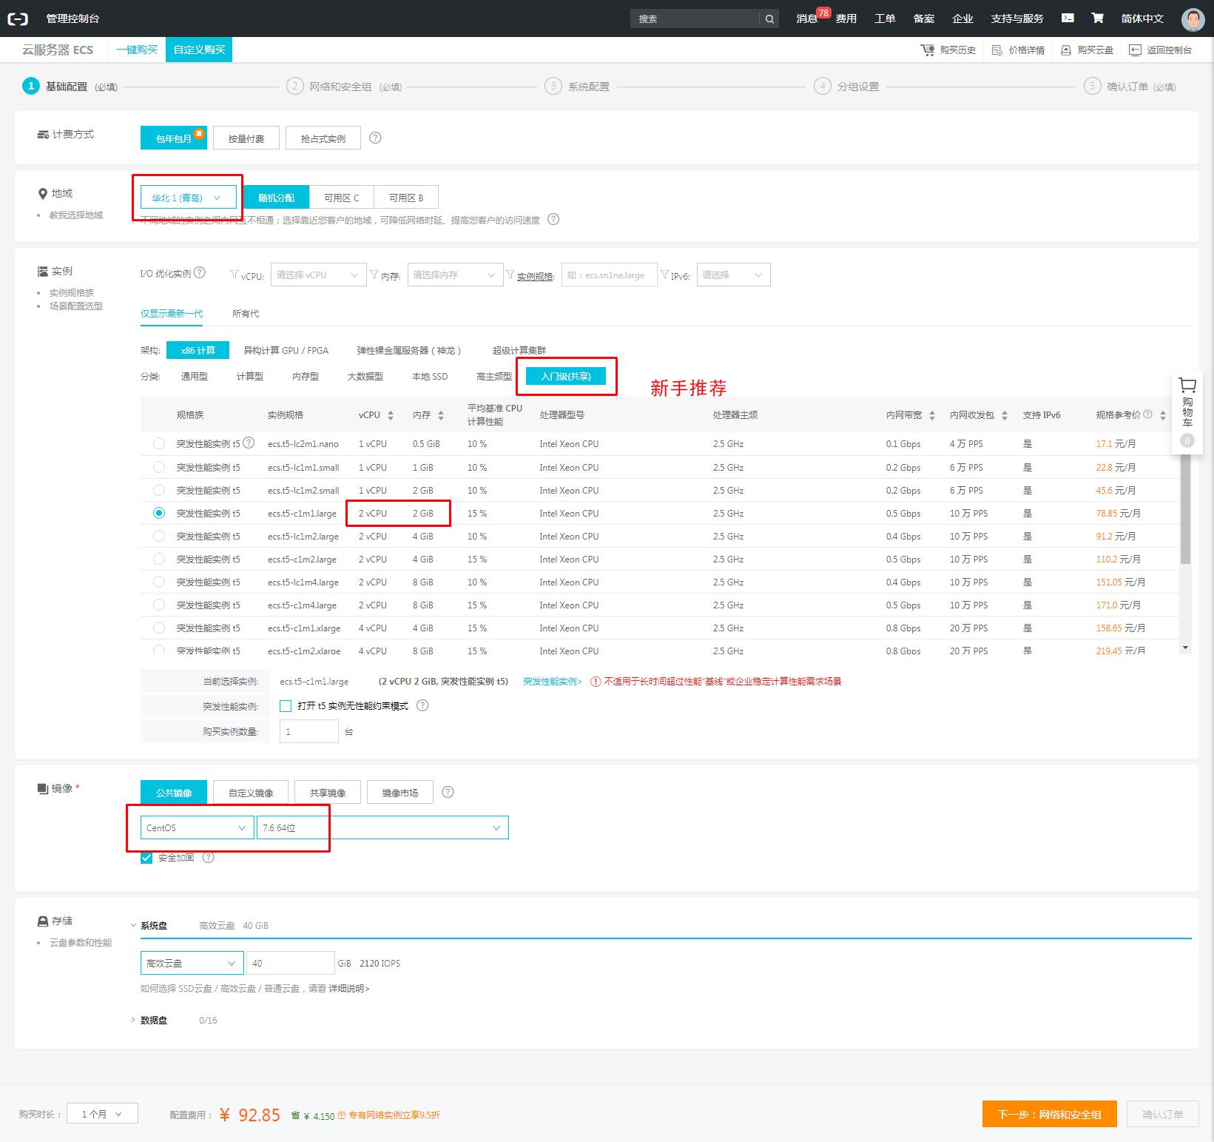Image resolution: width=1214 pixels, height=1142 pixels.
Task: Click help icon next to I/O 优化实例
Action: 200,273
